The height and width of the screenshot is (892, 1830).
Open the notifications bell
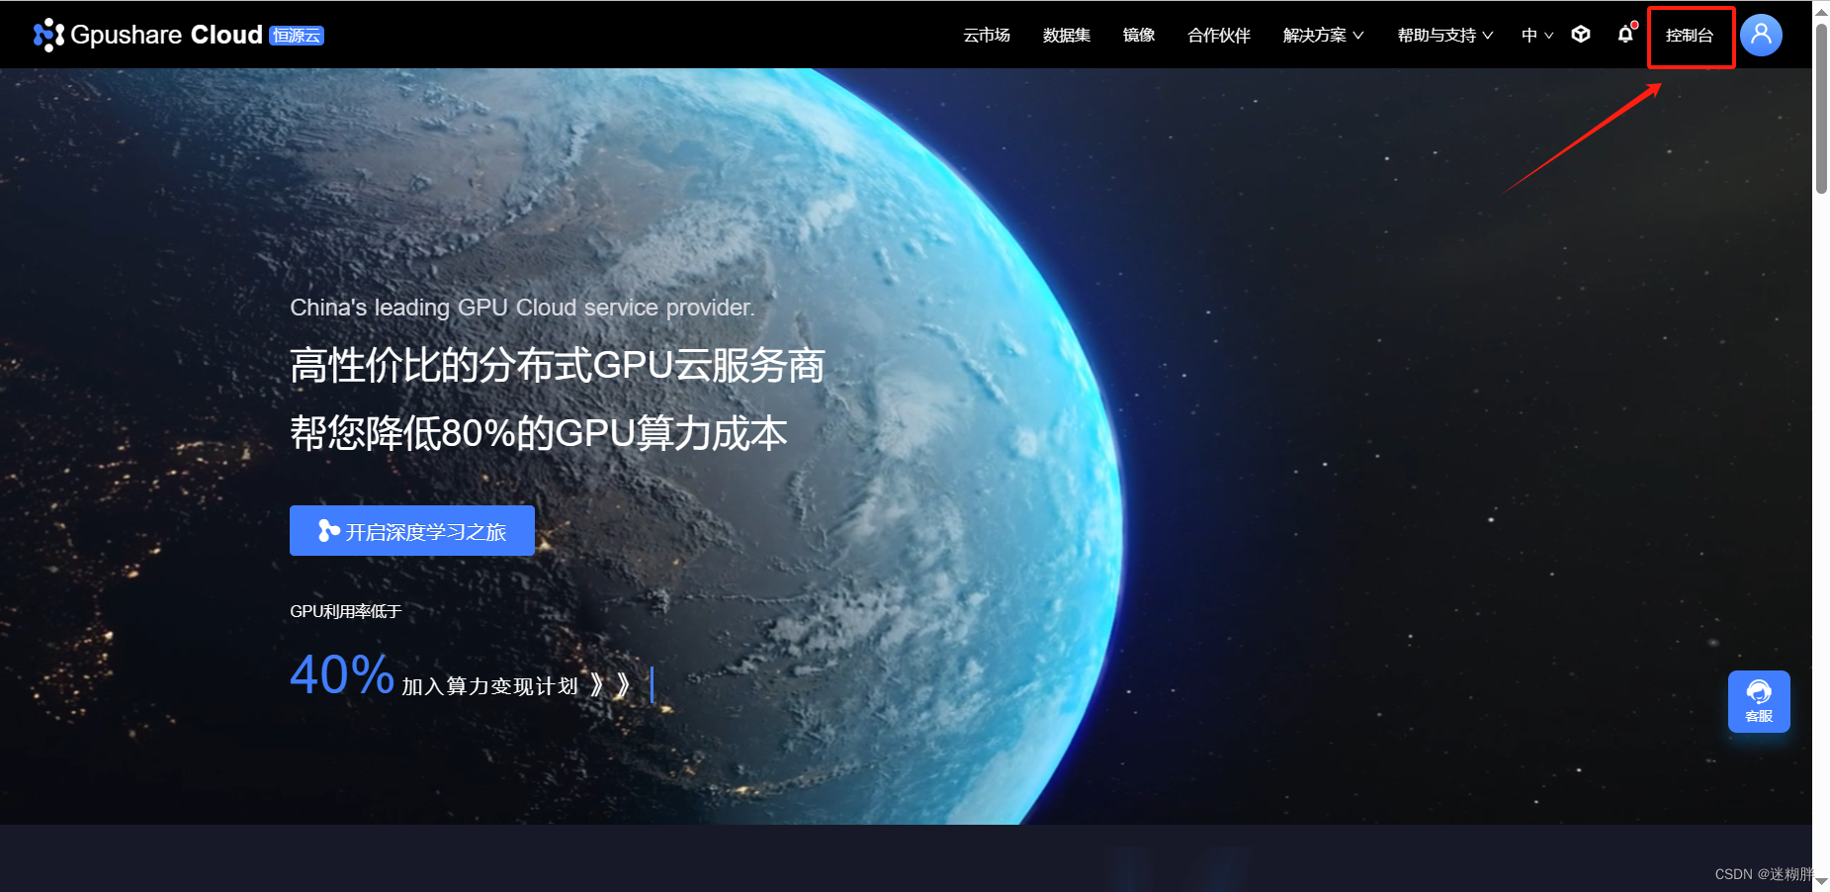click(1625, 35)
